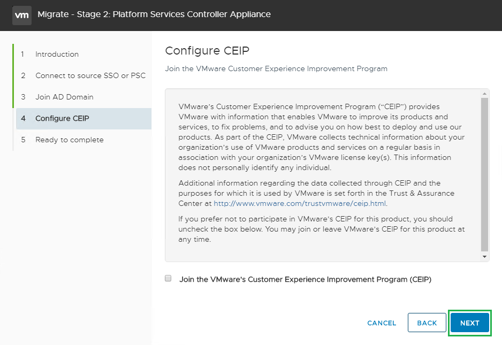Screen dimensions: 502x345
Task: Click the scrollbar down arrow in CEIP text
Action: point(485,257)
